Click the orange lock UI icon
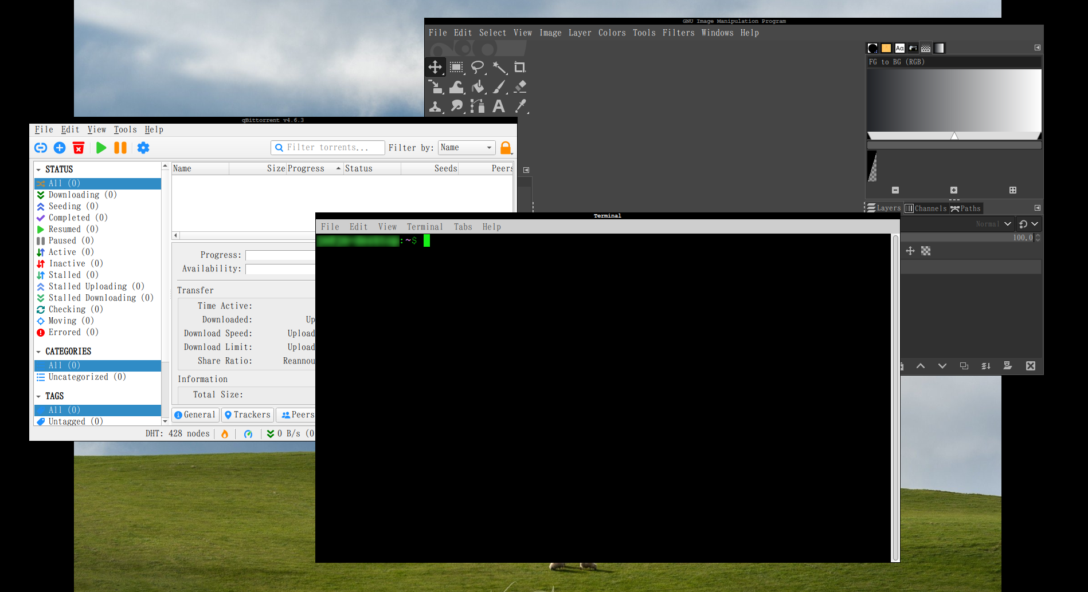Viewport: 1088px width, 592px height. (x=506, y=148)
